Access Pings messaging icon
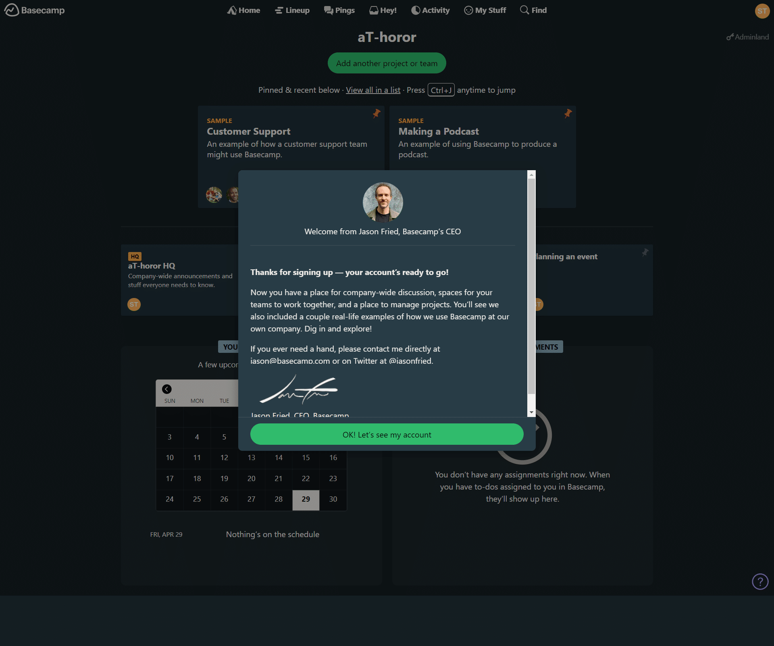This screenshot has height=646, width=774. [328, 10]
